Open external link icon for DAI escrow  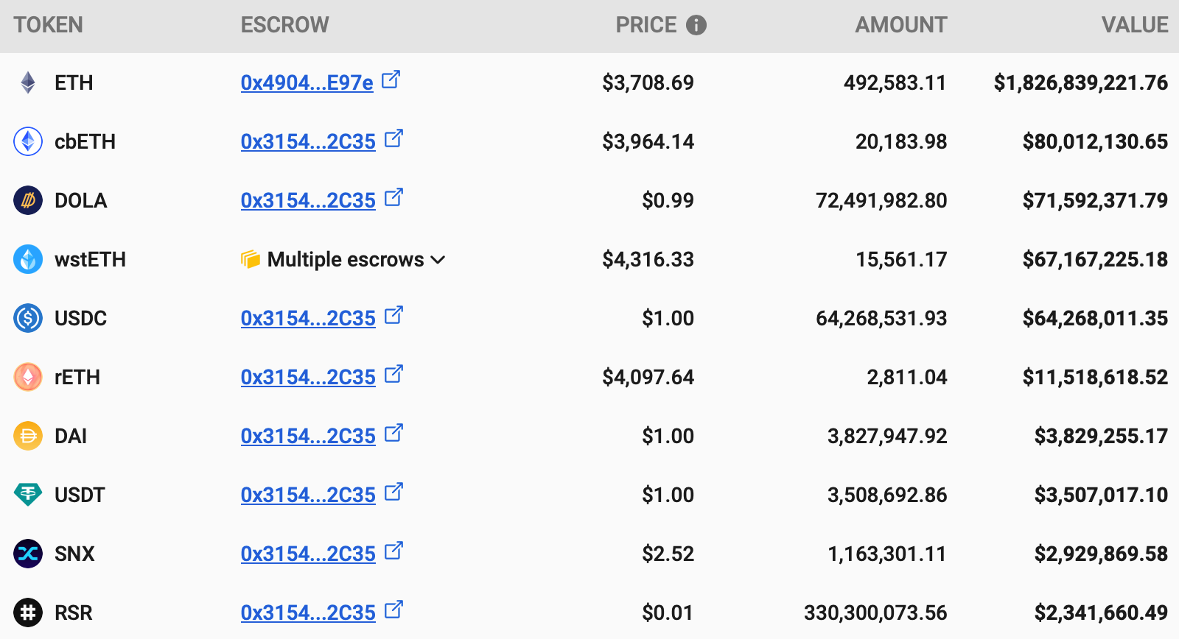(x=394, y=433)
